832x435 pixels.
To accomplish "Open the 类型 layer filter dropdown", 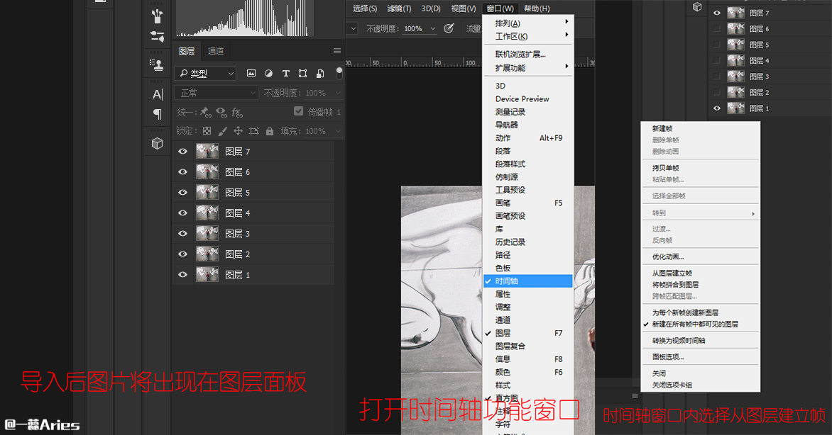I will (206, 74).
